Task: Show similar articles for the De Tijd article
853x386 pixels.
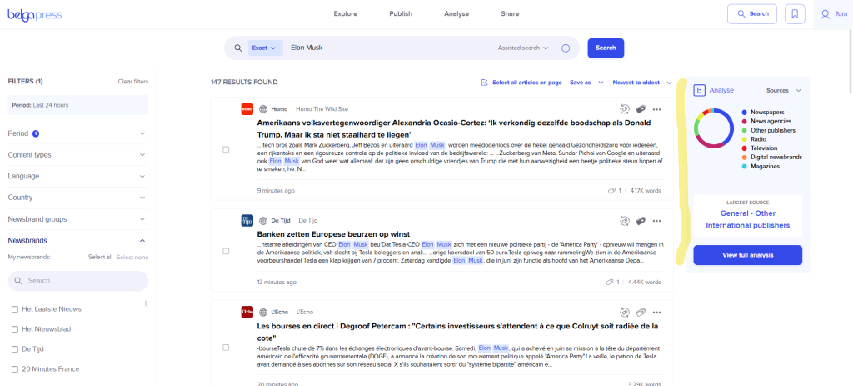Action: pyautogui.click(x=625, y=221)
